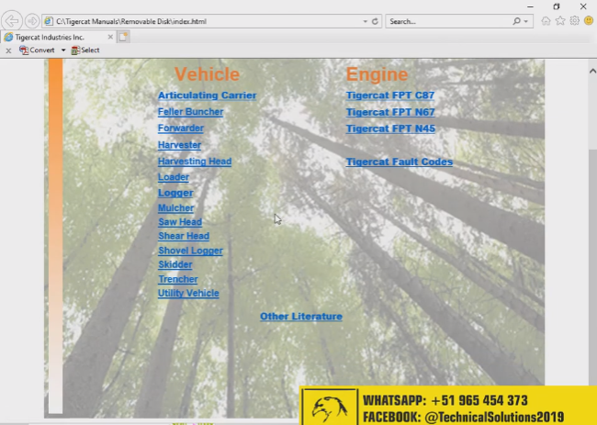Open the Tigercat FPT N67 engine link
This screenshot has height=425, width=597.
tap(390, 113)
